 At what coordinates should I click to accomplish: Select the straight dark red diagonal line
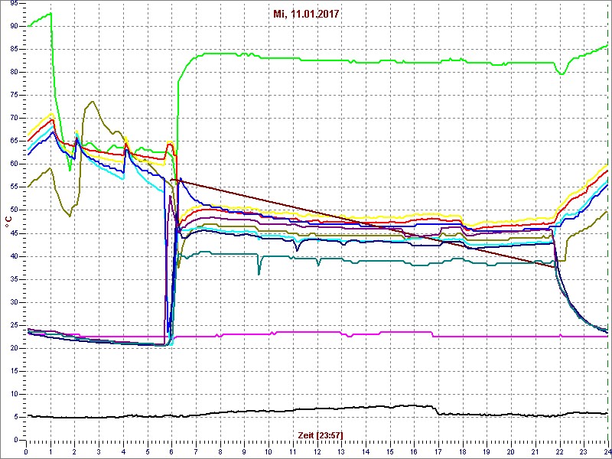tap(363, 223)
